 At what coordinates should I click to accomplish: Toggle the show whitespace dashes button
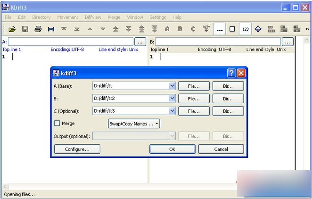click(220, 29)
